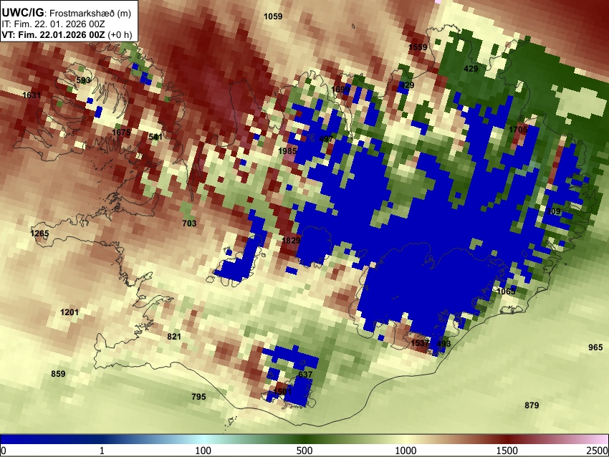This screenshot has height=457, width=609.
Task: Click the color scale tick label 1000
Action: 406,451
